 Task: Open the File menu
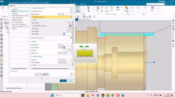(x=3, y=4)
